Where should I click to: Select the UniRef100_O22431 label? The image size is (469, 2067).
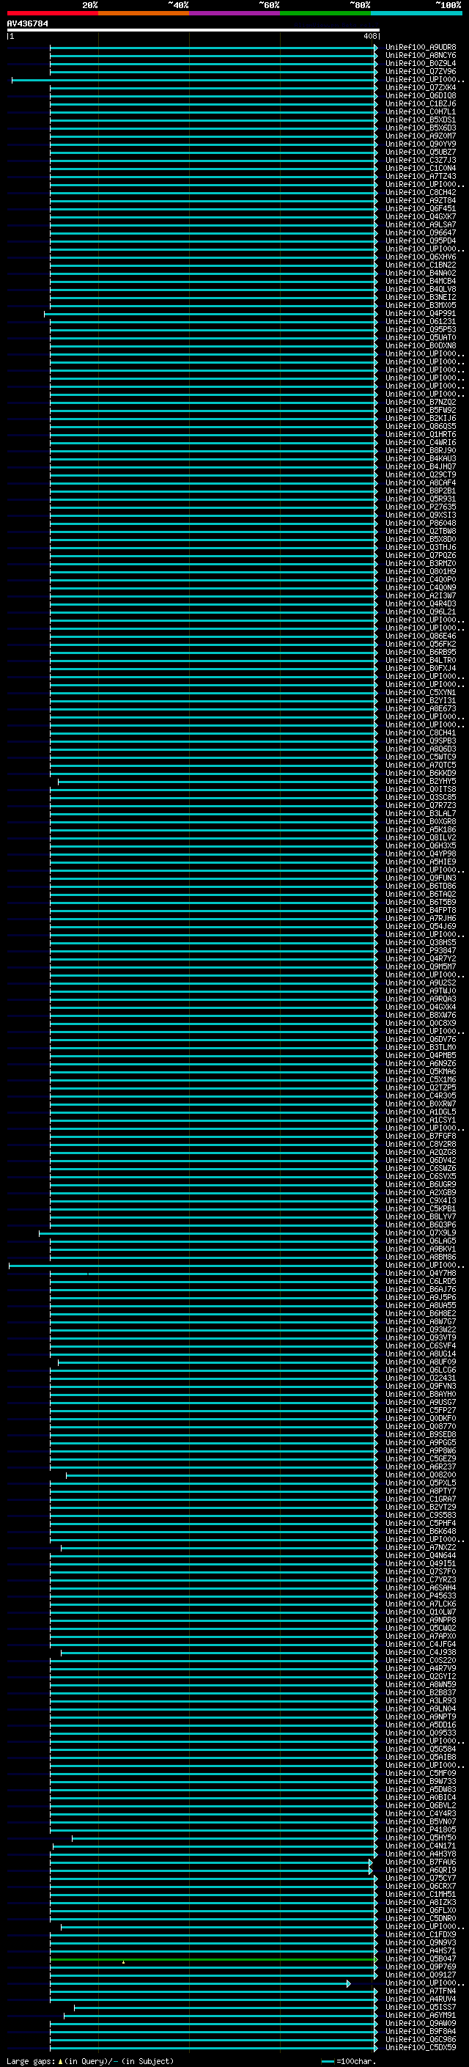(x=421, y=1378)
